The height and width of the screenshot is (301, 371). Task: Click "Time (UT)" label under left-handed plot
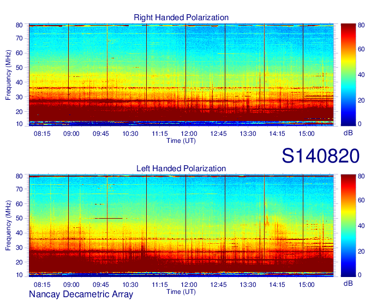pyautogui.click(x=181, y=292)
